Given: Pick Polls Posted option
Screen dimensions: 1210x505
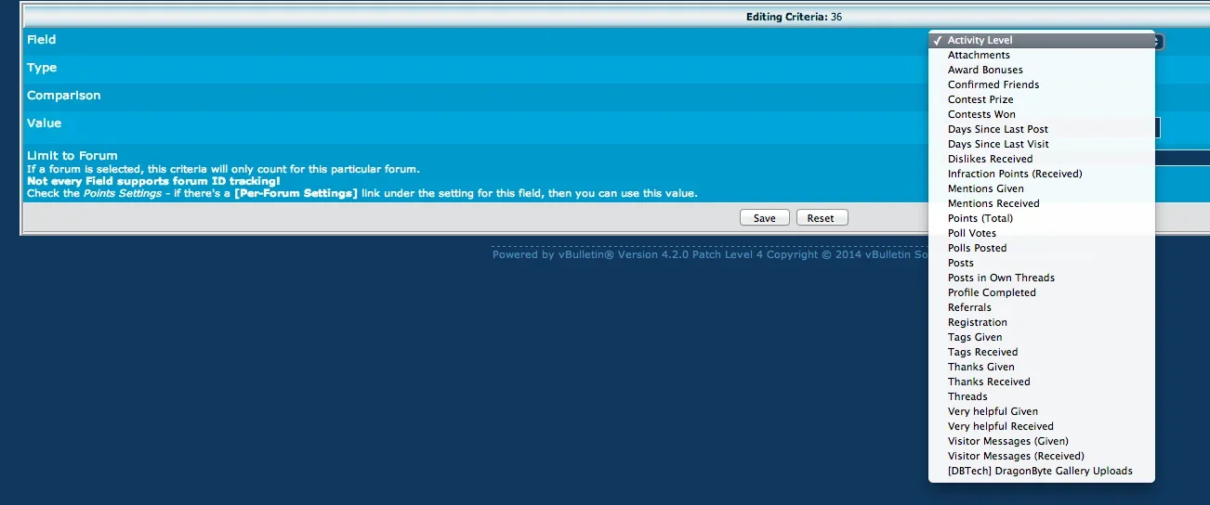Looking at the screenshot, I should [x=1042, y=248].
